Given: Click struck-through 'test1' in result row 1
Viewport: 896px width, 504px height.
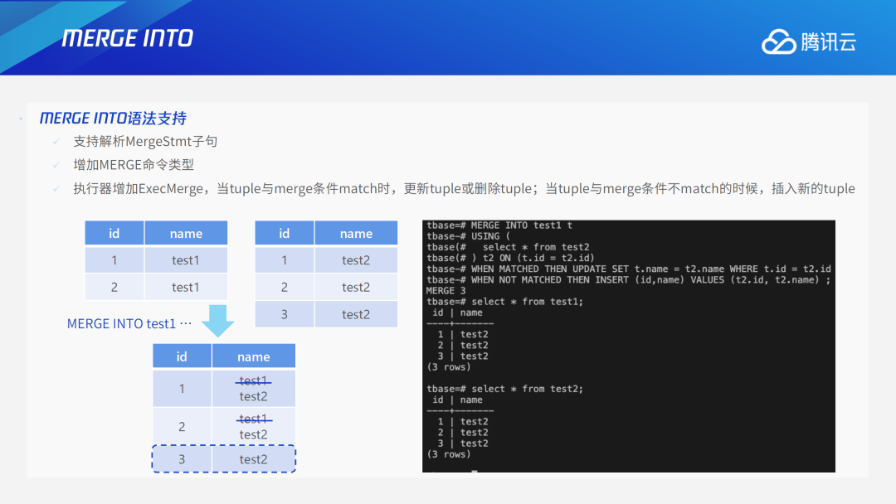Looking at the screenshot, I should point(254,380).
